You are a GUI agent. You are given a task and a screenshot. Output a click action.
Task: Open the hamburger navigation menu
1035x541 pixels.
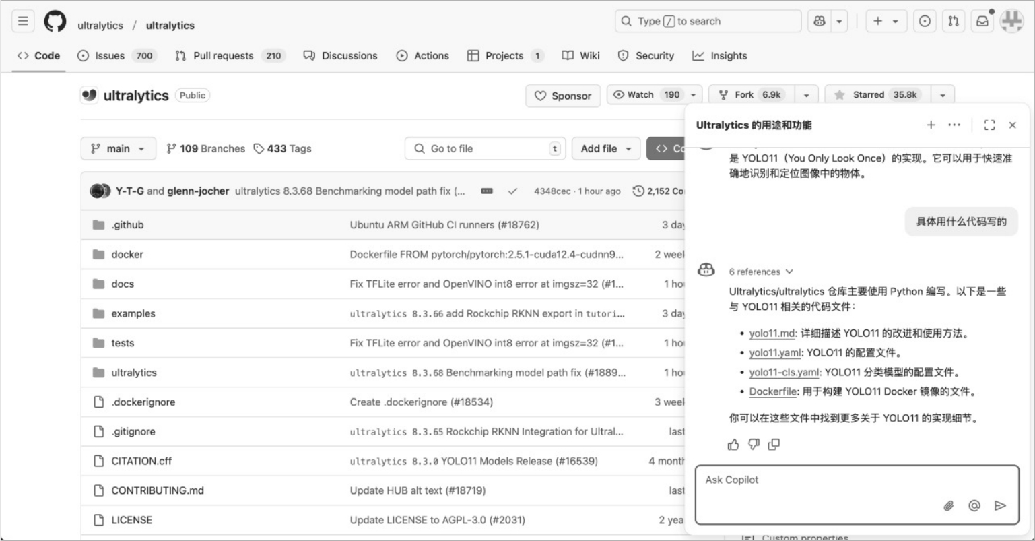pyautogui.click(x=23, y=22)
